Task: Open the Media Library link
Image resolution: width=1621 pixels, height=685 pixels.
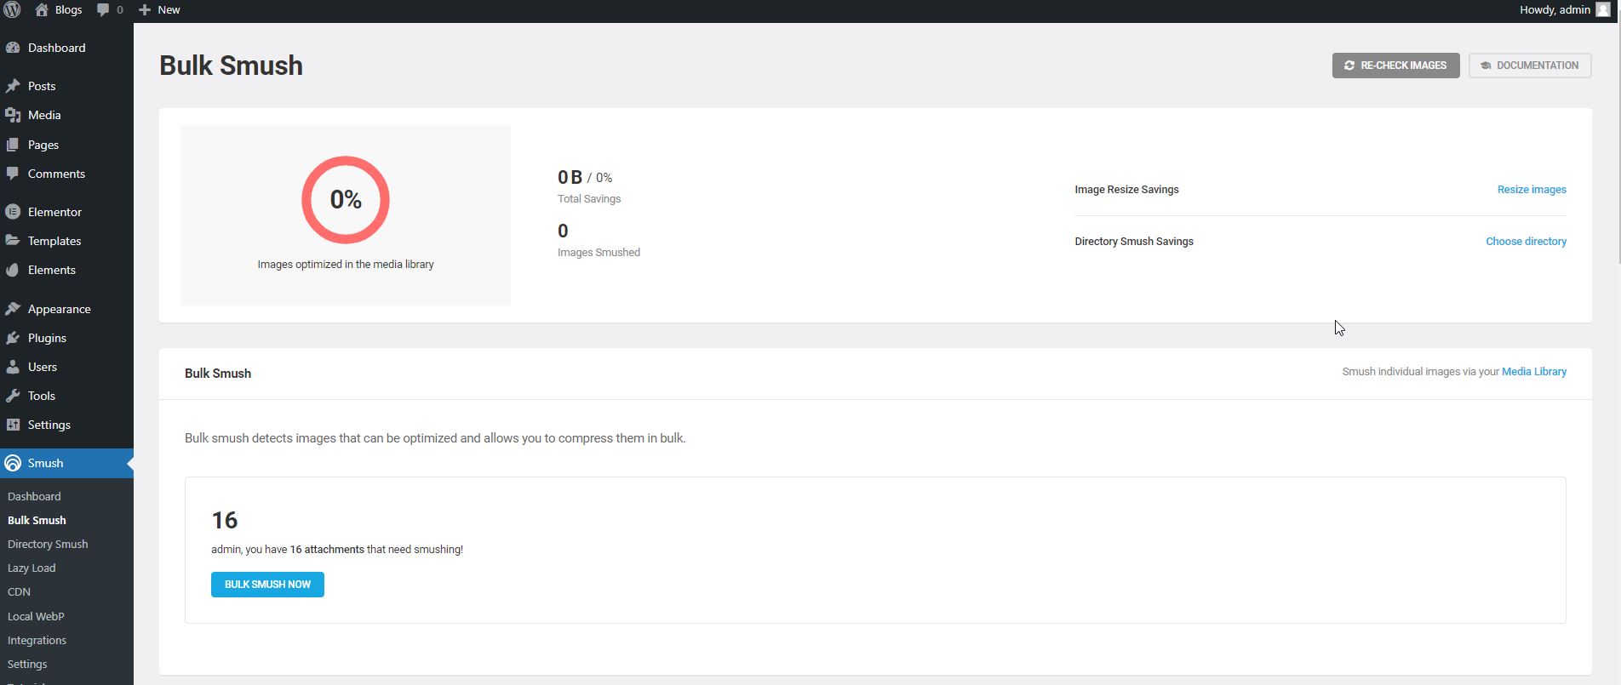Action: pos(1534,372)
